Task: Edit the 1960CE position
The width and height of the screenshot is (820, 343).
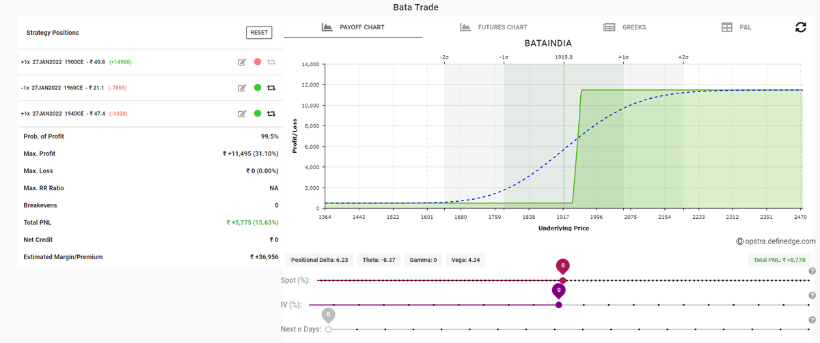Action: pos(241,88)
